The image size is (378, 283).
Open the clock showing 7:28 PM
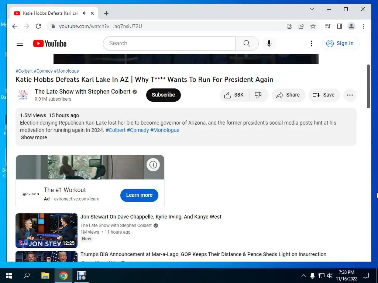pyautogui.click(x=347, y=276)
